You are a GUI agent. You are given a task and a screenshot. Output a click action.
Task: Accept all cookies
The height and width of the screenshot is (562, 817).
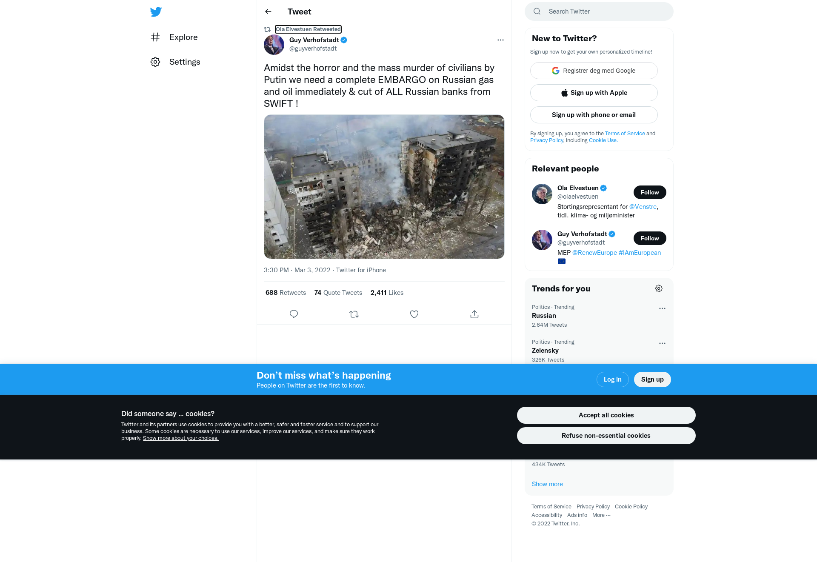click(606, 415)
